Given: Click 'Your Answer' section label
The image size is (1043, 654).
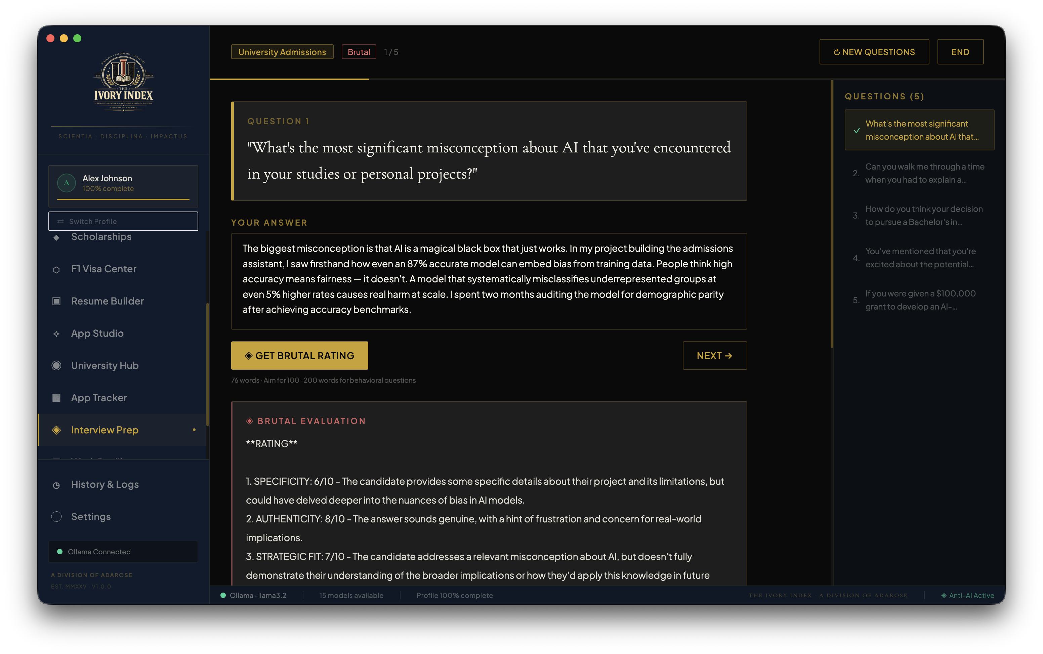Looking at the screenshot, I should (x=269, y=222).
